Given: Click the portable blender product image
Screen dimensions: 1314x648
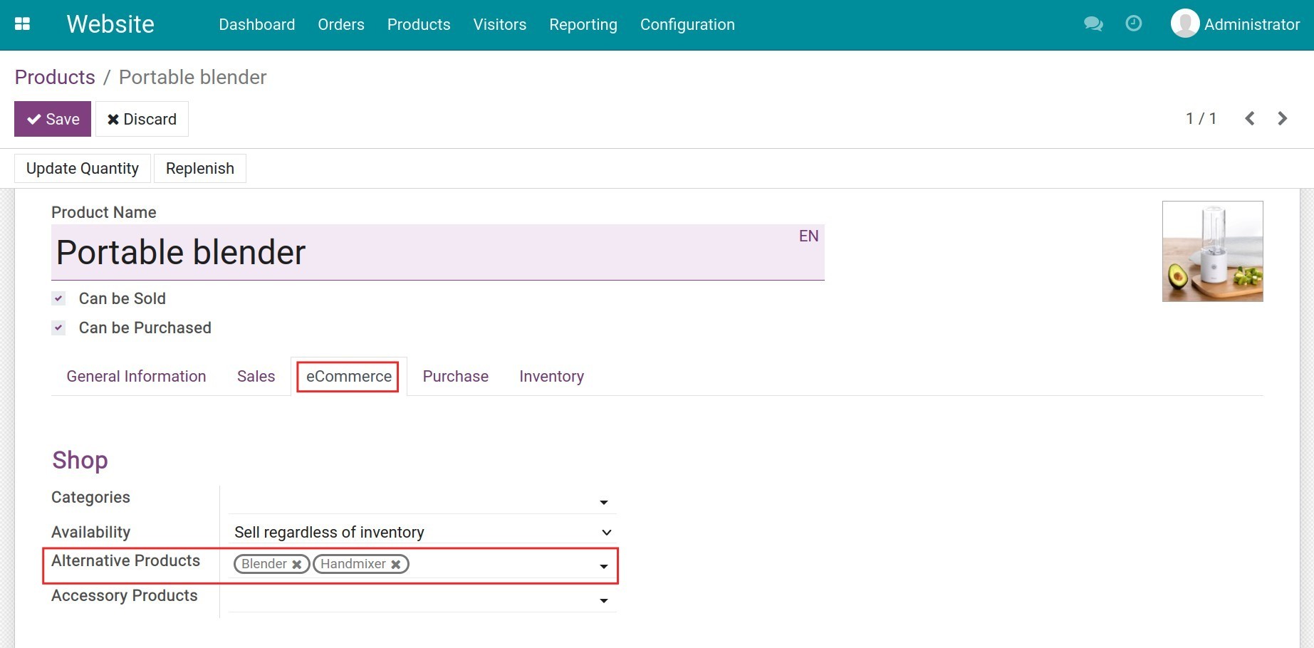Looking at the screenshot, I should tap(1212, 251).
